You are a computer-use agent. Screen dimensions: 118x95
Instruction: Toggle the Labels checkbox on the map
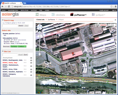111,25
